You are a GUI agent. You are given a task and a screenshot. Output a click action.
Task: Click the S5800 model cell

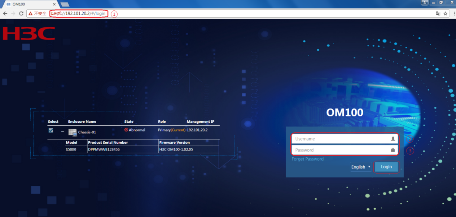point(71,149)
